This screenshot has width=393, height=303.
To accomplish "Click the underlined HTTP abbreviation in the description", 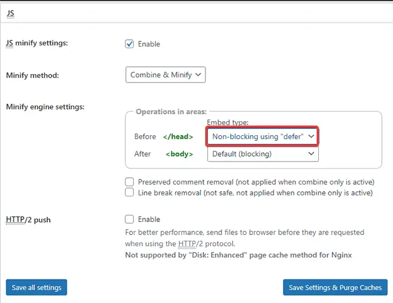I will (x=186, y=244).
